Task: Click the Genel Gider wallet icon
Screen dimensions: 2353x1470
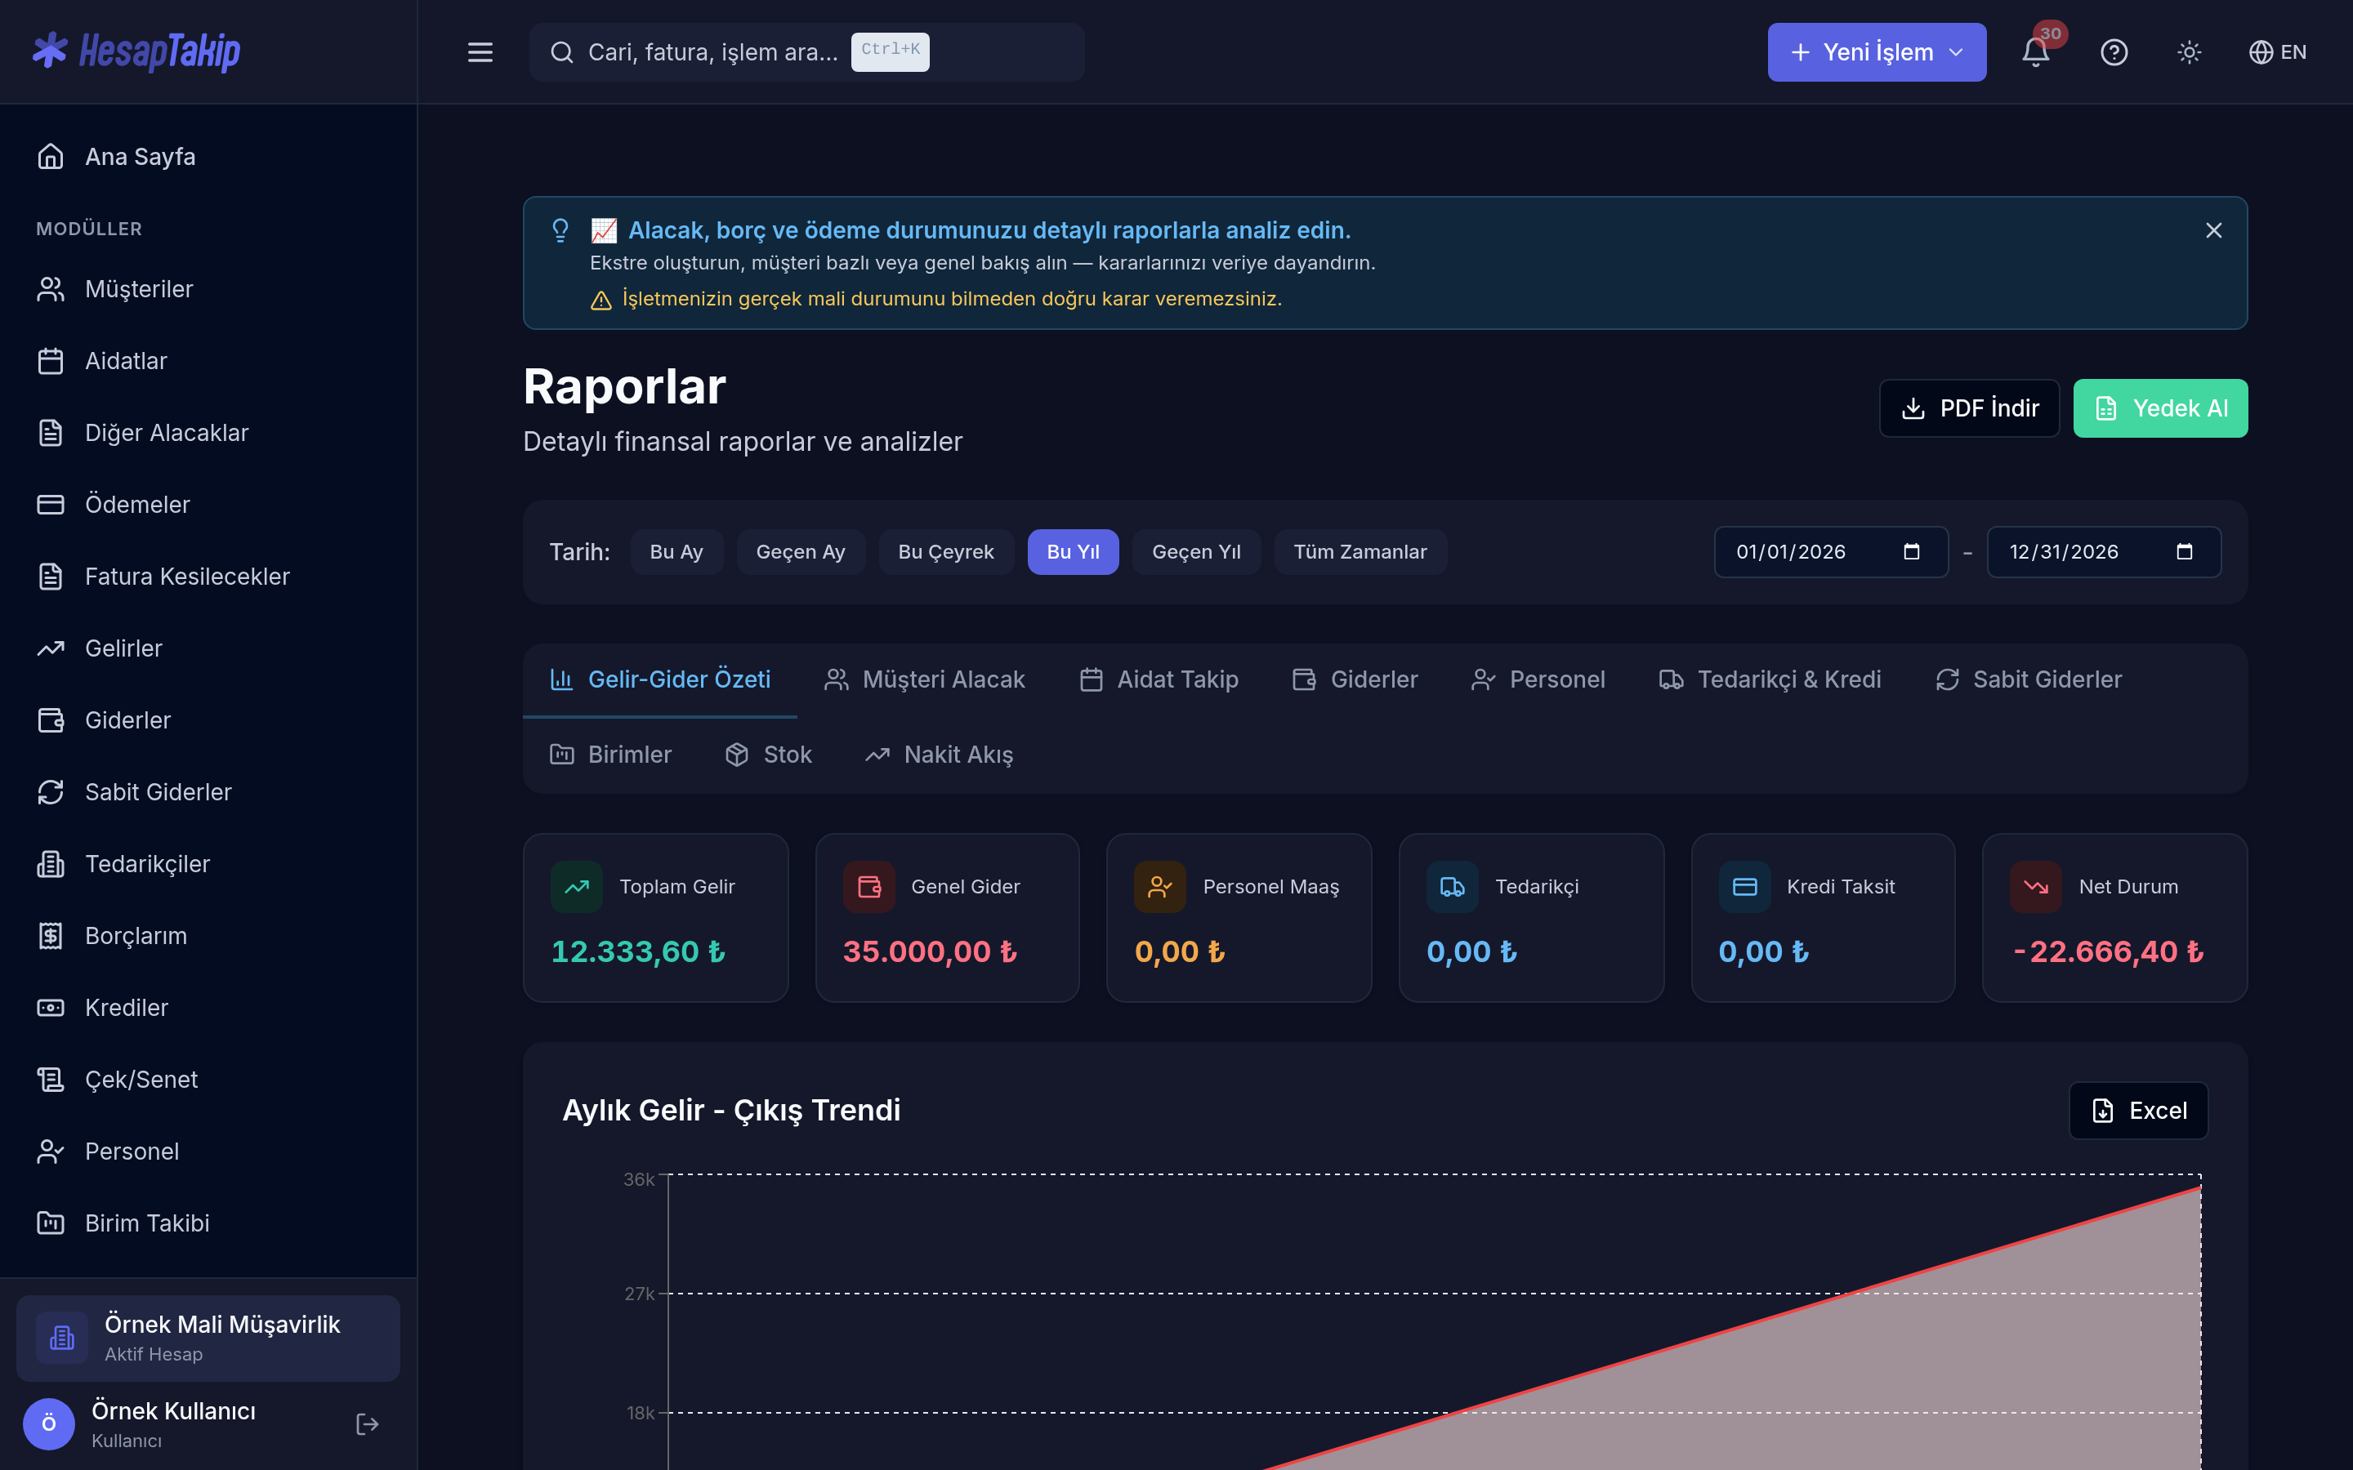Action: 869,887
